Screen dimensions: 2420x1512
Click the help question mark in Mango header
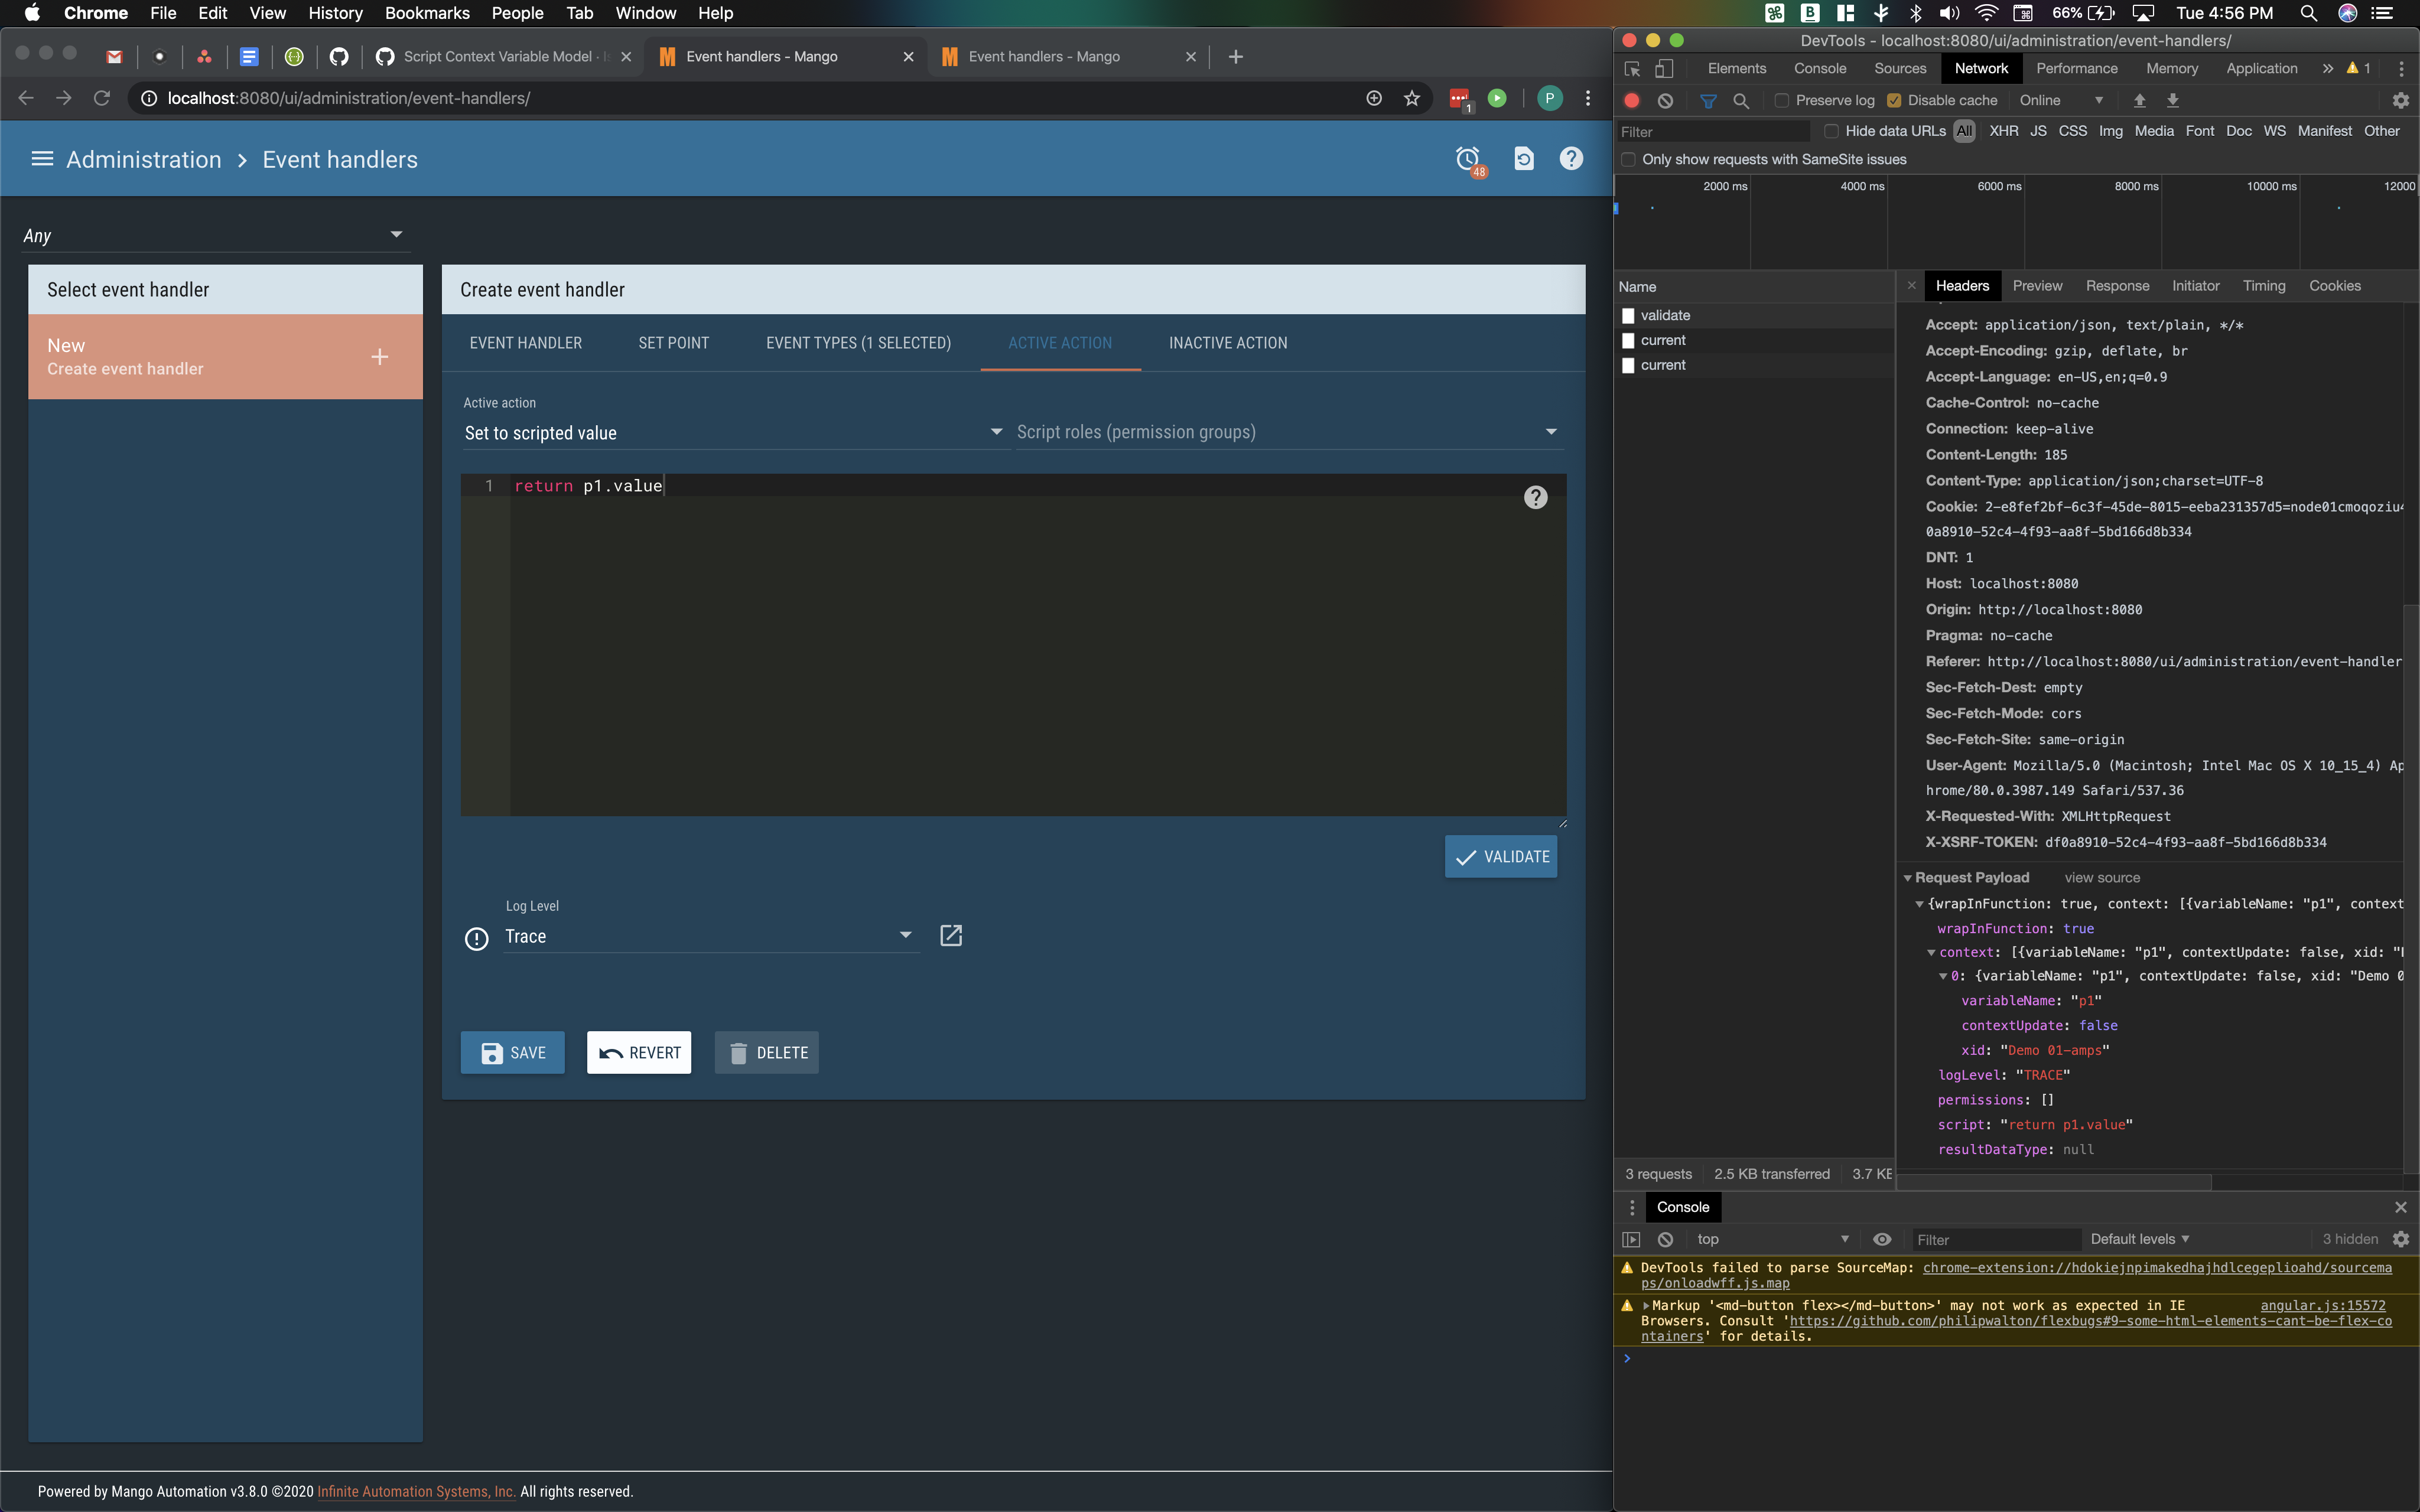tap(1570, 158)
